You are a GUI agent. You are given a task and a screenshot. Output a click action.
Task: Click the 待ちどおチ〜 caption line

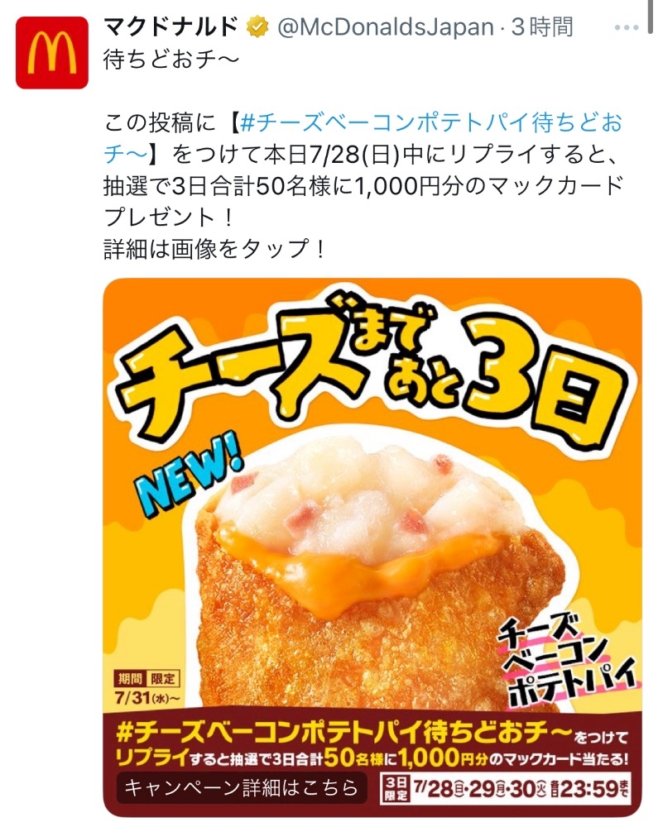pyautogui.click(x=171, y=60)
